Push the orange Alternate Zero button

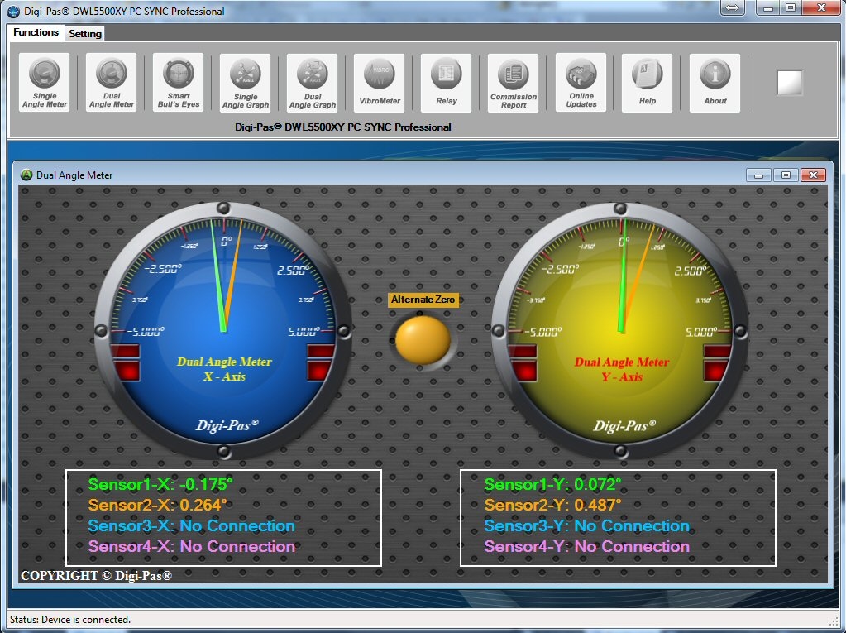423,340
